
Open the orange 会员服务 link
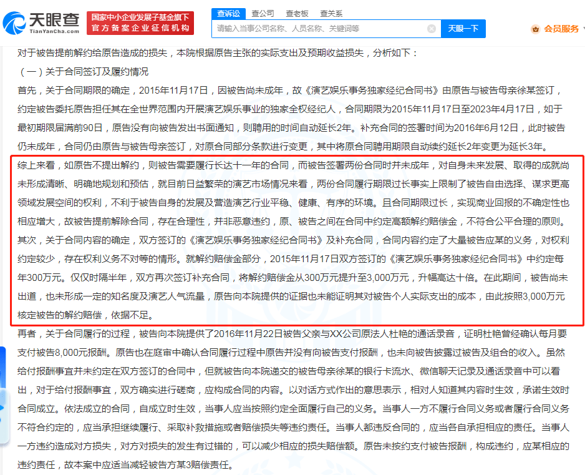[561, 29]
